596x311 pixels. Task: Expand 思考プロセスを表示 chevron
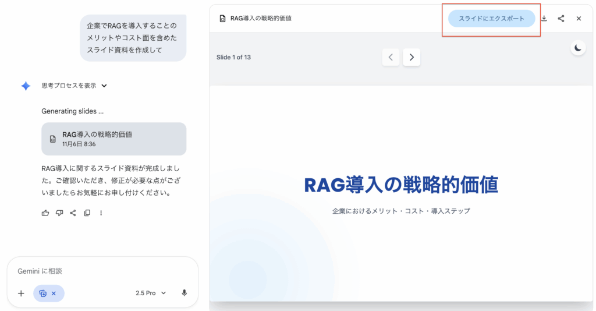point(104,86)
